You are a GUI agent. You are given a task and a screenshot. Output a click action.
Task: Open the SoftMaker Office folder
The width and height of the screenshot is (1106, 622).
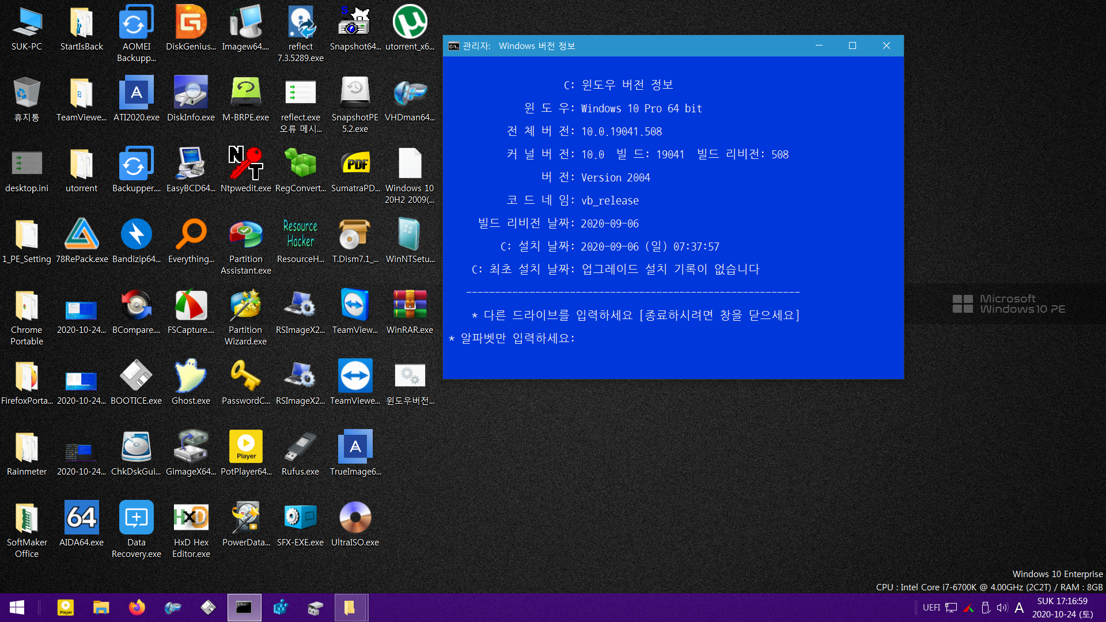pos(26,529)
